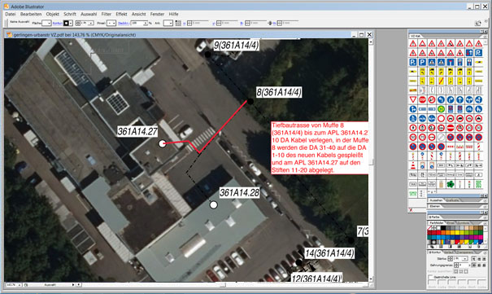Click the icon at control bar's right end

click(x=477, y=23)
